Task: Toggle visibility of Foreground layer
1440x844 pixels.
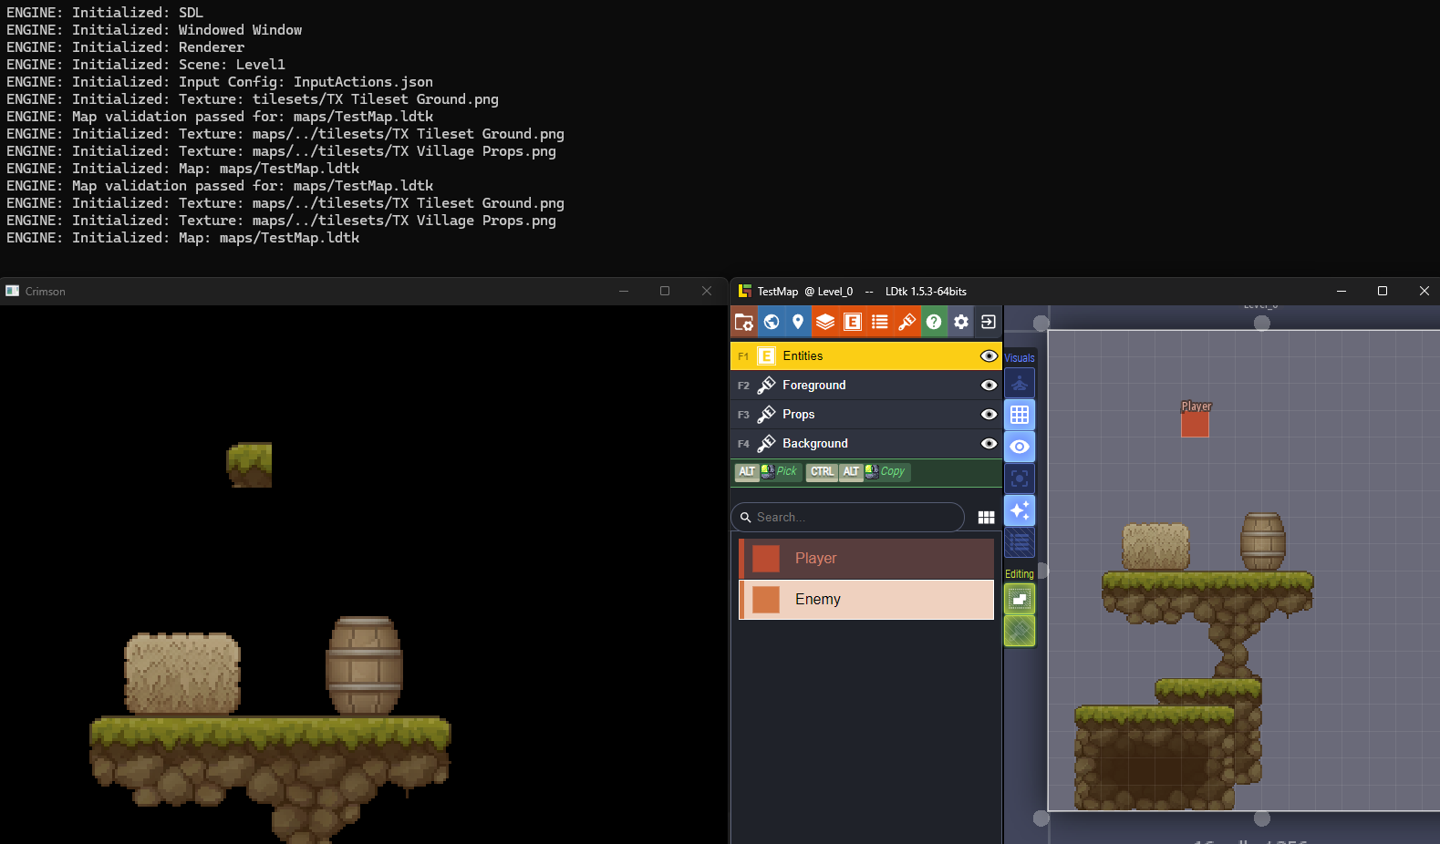Action: (989, 386)
